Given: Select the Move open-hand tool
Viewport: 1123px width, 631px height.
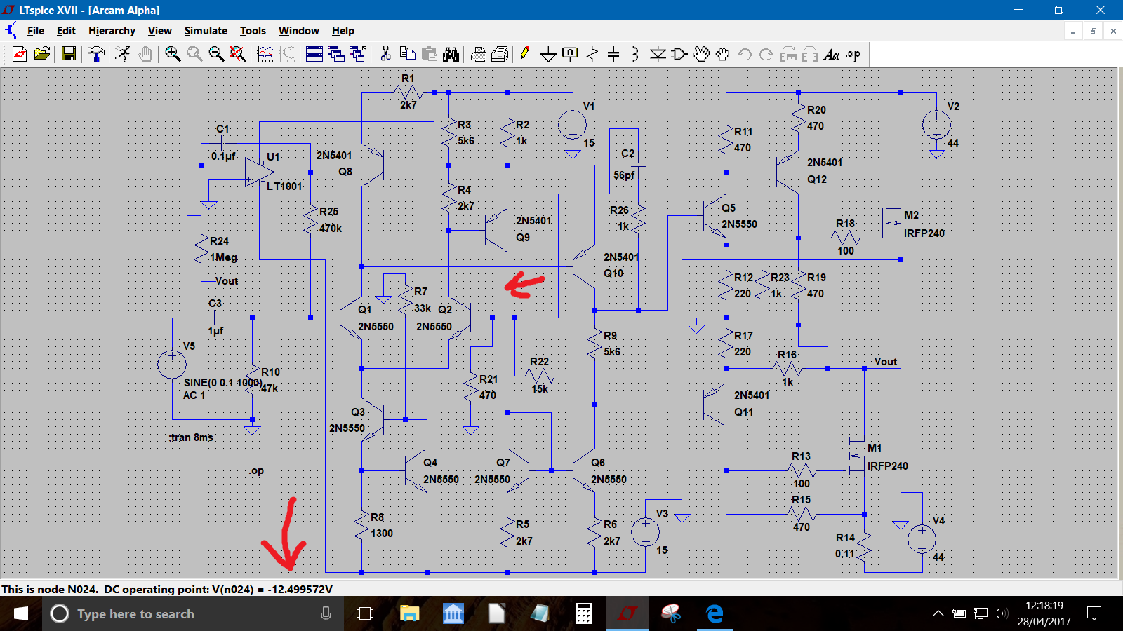Looking at the screenshot, I should tap(701, 54).
